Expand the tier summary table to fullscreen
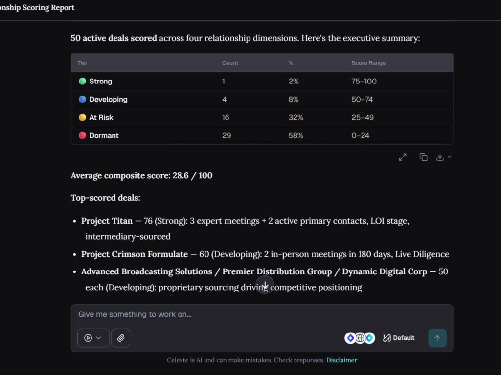This screenshot has height=375, width=501. pyautogui.click(x=403, y=157)
